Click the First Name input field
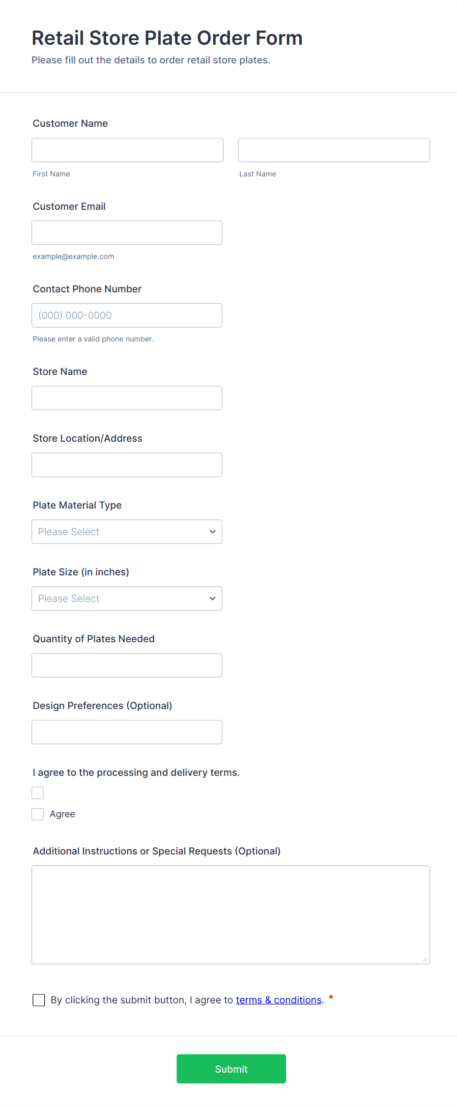Image resolution: width=457 pixels, height=1108 pixels. pyautogui.click(x=127, y=150)
